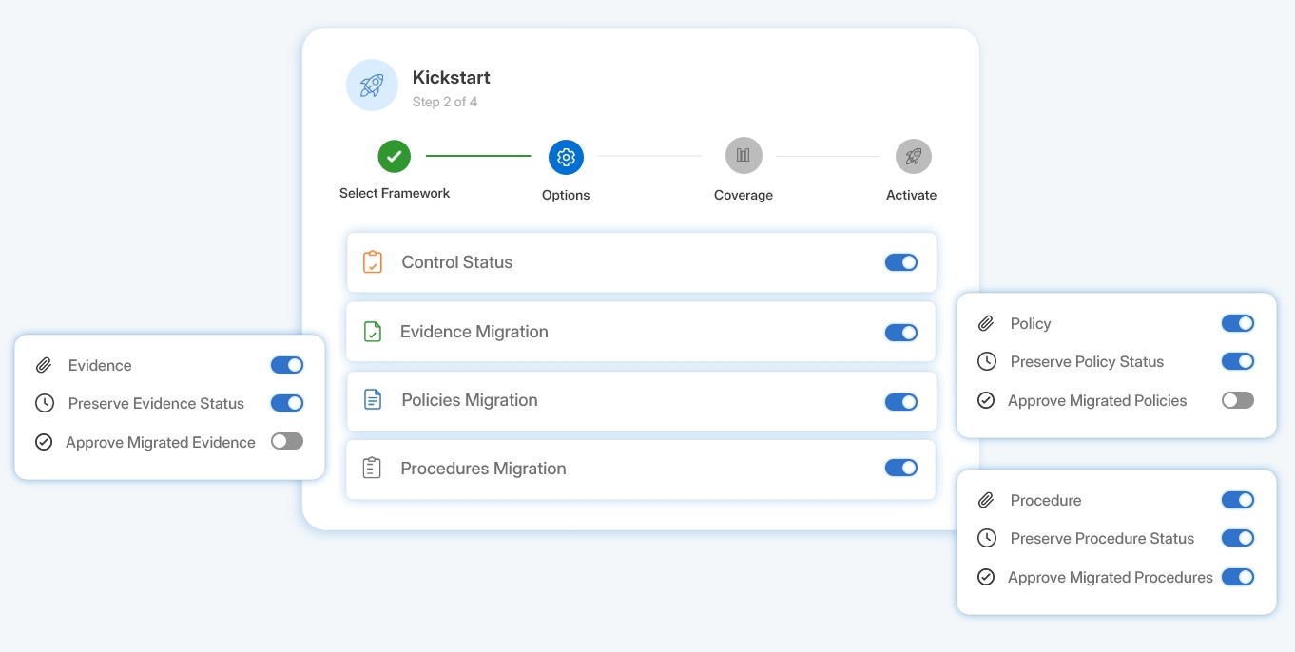Click the clock icon beside Preserve Evidence Status

(44, 403)
